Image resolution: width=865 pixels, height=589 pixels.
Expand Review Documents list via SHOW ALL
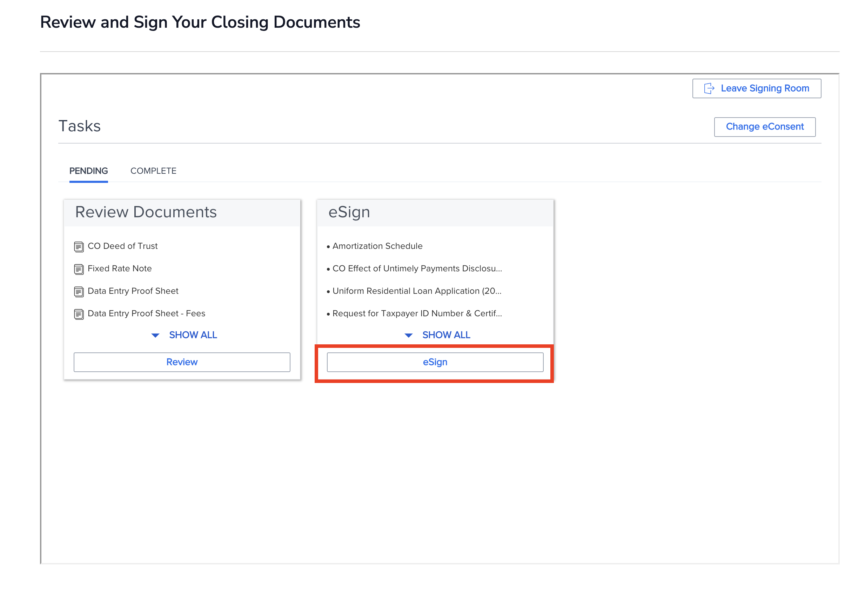point(193,335)
